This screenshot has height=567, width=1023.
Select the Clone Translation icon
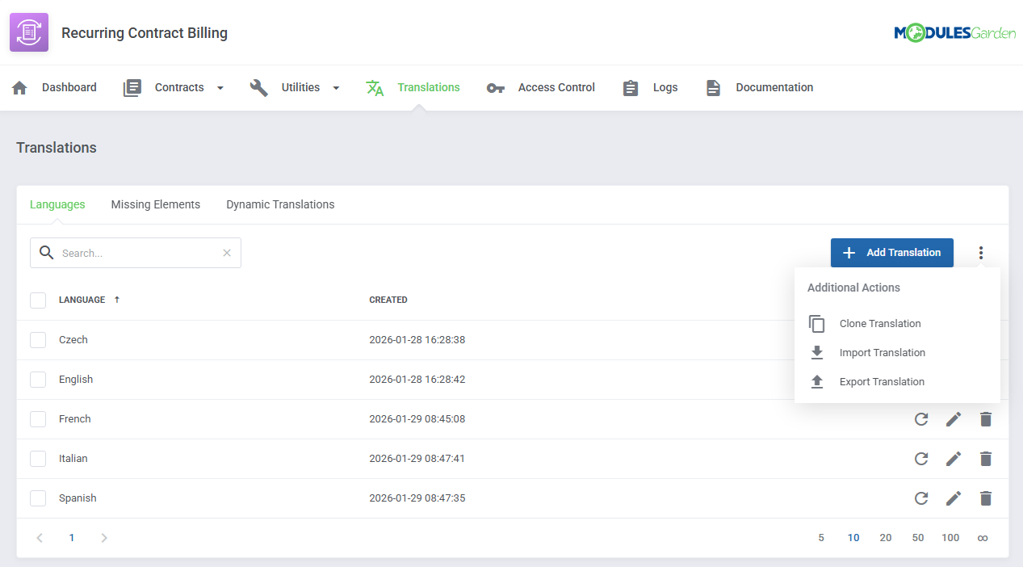(816, 323)
